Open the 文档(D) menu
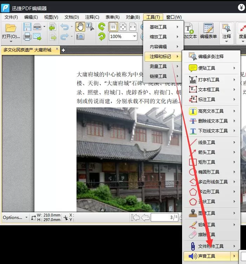This screenshot has height=264, width=246. click(72, 17)
